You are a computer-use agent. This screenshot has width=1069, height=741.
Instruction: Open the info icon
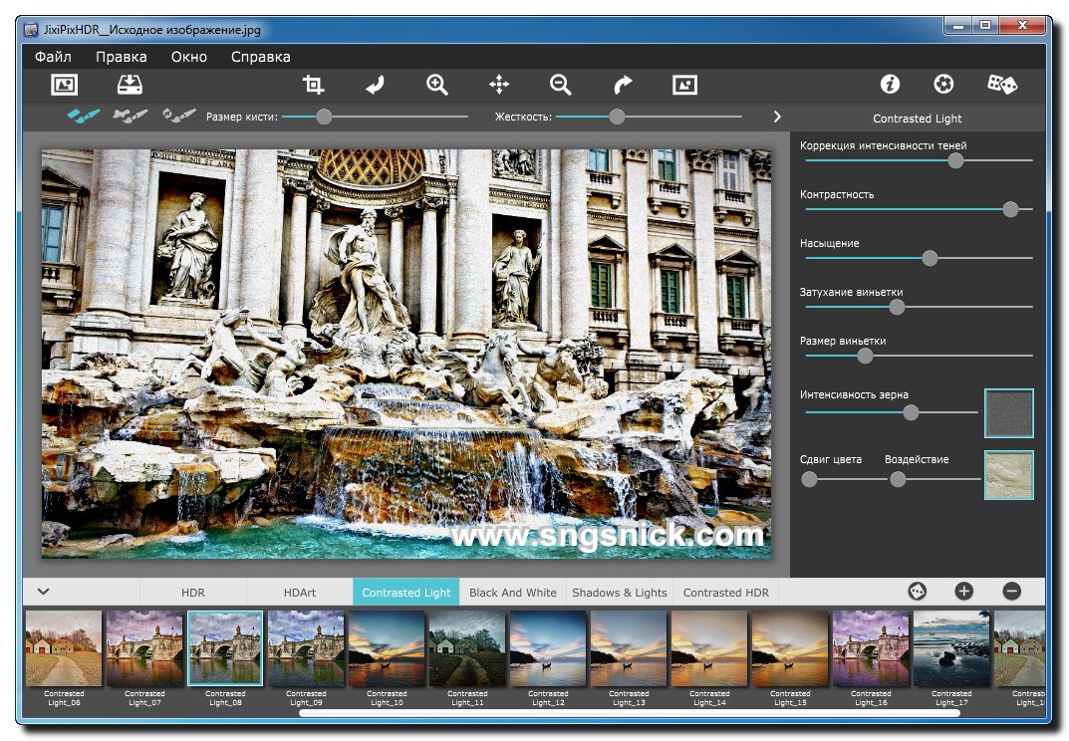[890, 84]
